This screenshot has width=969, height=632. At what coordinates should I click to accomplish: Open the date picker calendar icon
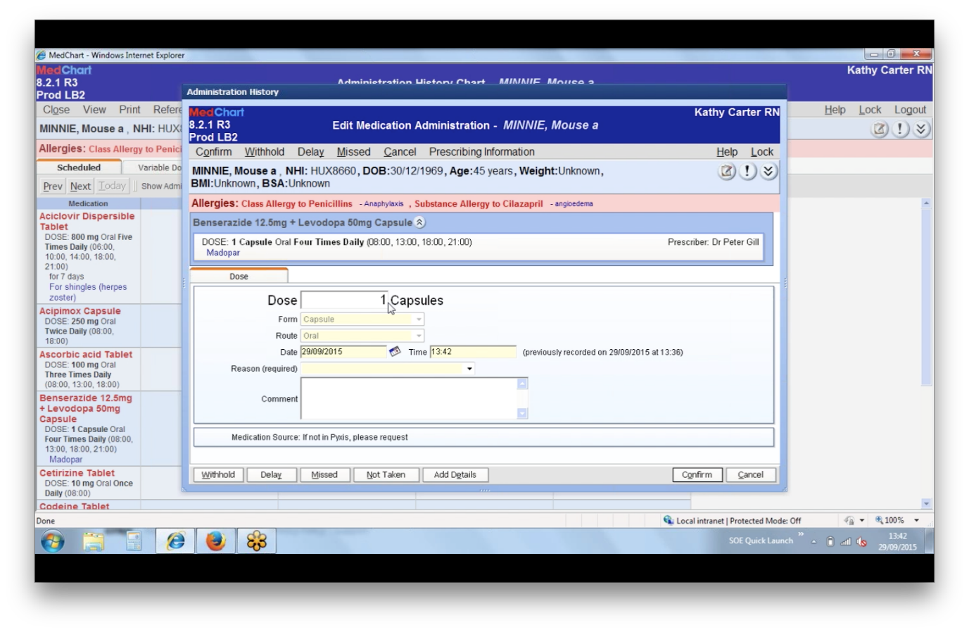[395, 351]
